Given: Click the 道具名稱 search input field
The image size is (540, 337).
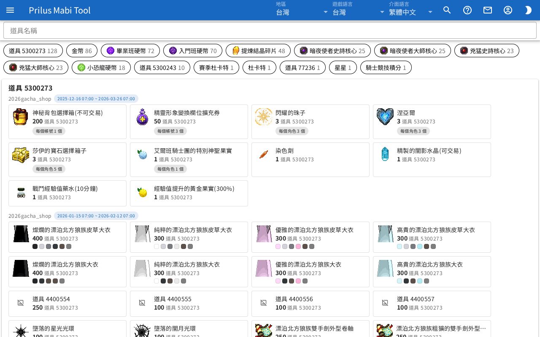Looking at the screenshot, I should click(x=270, y=30).
